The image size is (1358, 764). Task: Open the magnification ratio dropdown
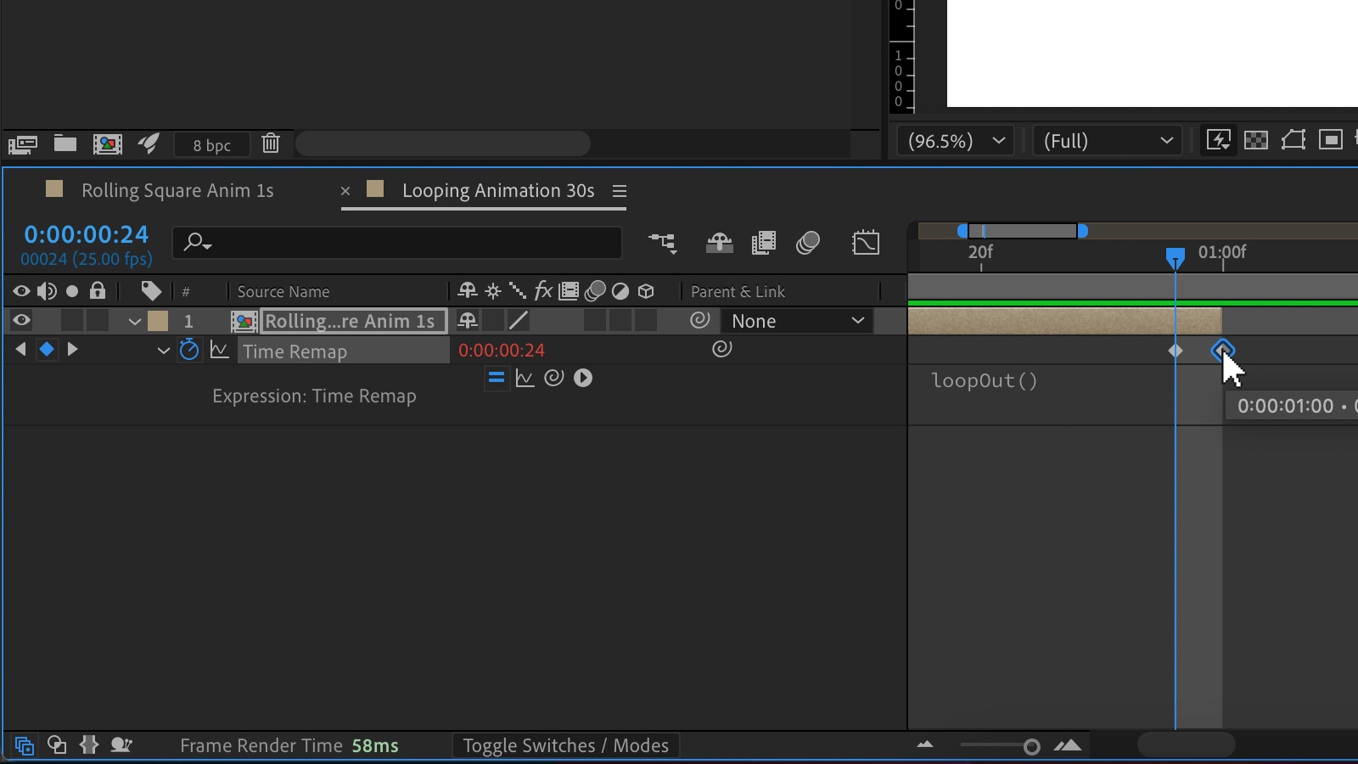[x=954, y=140]
